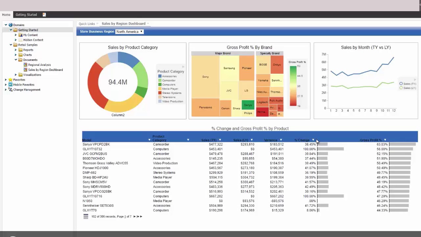Screen dimensions: 421x237
Task: Click the Video Production legend swatch
Action: pos(160,101)
